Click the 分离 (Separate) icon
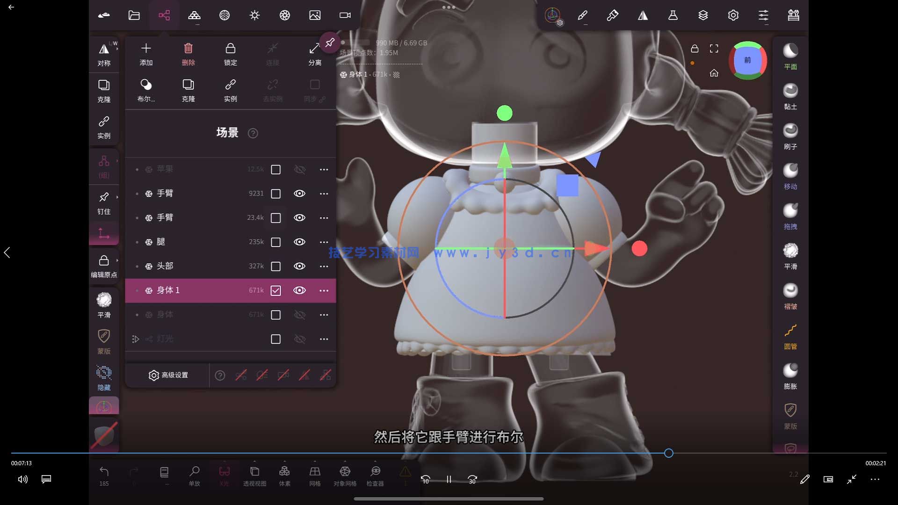 click(314, 49)
